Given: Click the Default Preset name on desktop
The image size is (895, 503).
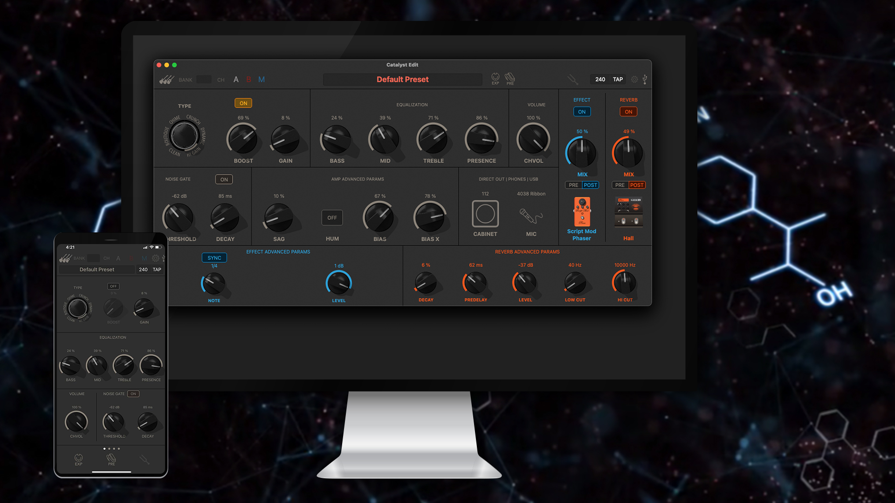Looking at the screenshot, I should click(403, 79).
